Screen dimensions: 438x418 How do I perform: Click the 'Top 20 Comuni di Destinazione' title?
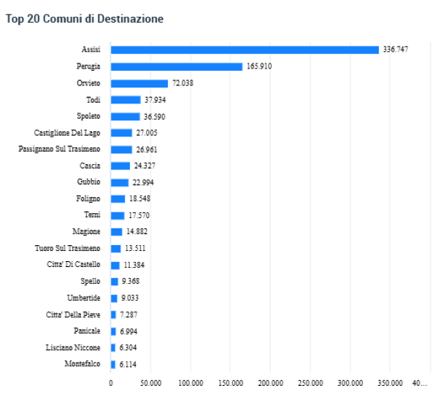(x=85, y=18)
